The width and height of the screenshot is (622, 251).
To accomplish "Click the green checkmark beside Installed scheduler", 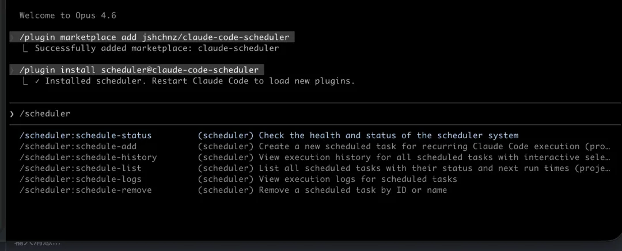I will pyautogui.click(x=37, y=81).
